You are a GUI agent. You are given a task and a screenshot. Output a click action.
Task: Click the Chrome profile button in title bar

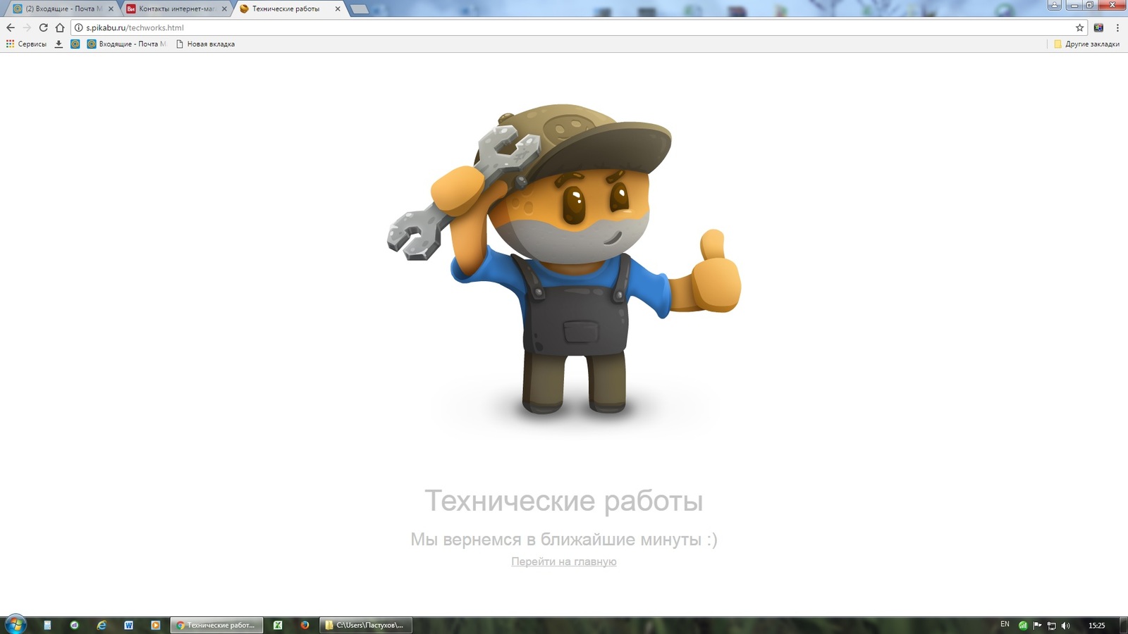pos(1055,4)
